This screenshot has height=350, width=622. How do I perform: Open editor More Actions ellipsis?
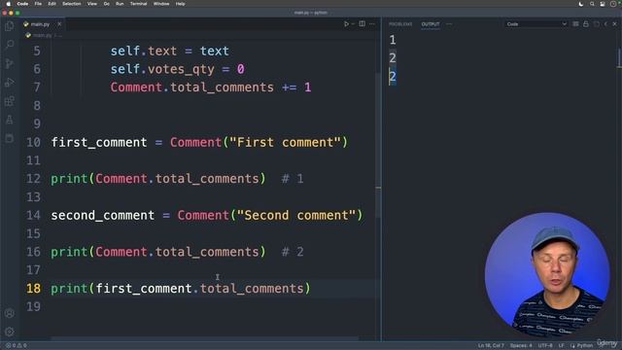[372, 24]
